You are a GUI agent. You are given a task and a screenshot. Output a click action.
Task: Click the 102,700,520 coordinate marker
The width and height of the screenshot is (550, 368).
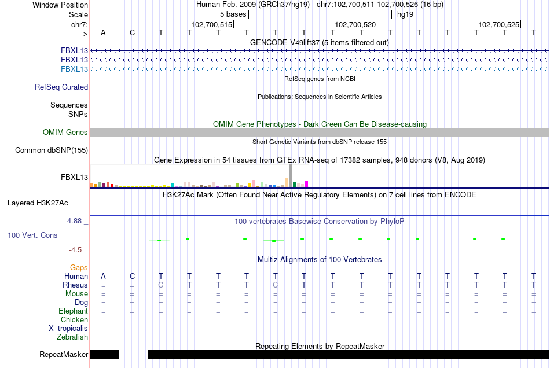355,24
